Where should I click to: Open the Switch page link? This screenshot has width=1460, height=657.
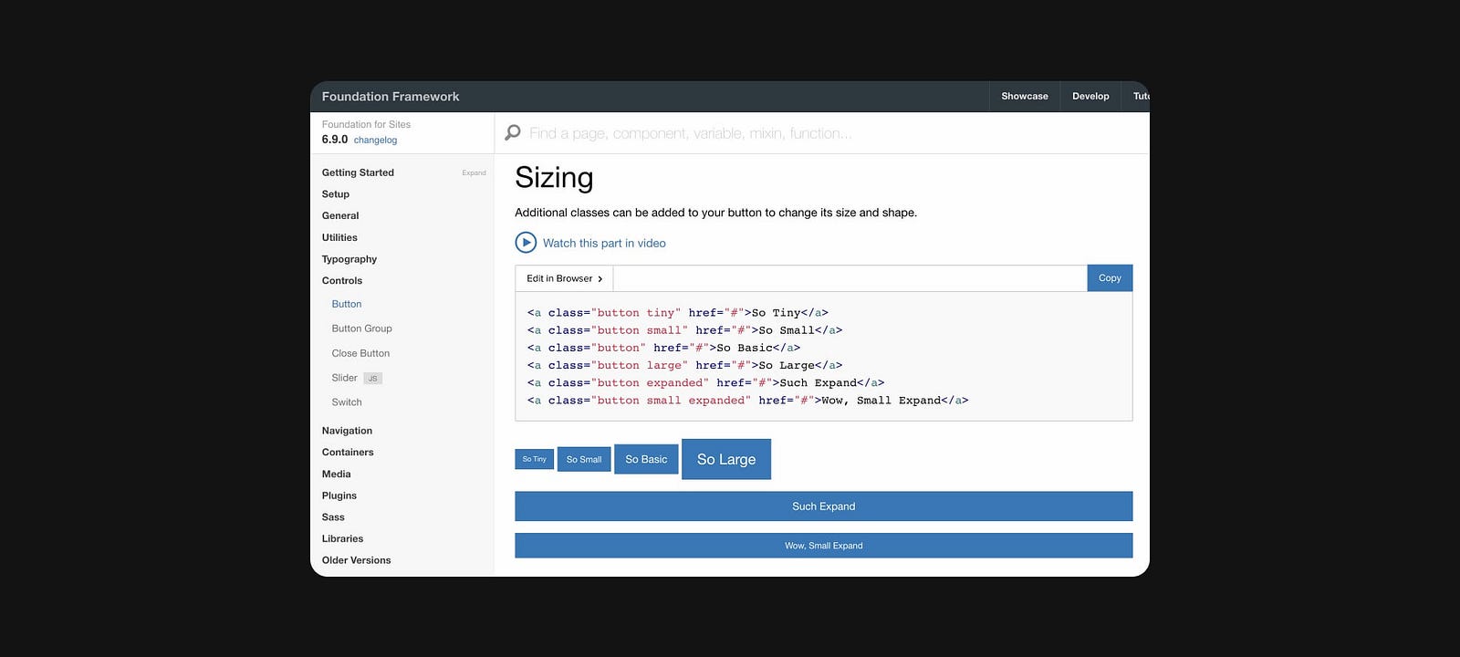tap(347, 402)
